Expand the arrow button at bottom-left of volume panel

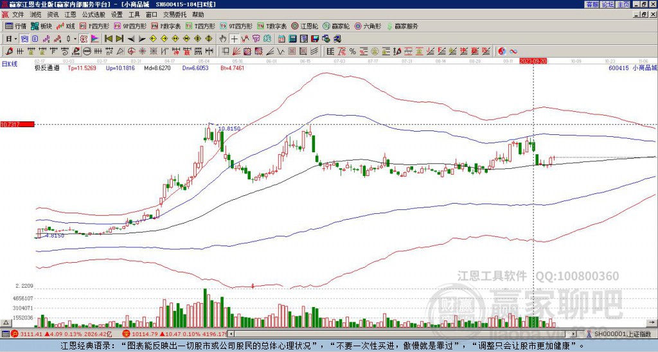click(5, 322)
